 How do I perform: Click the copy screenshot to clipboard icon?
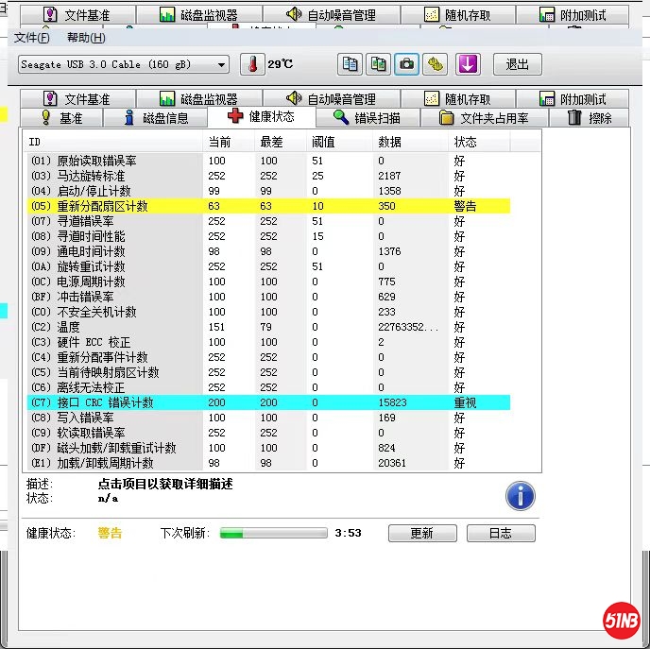pyautogui.click(x=378, y=64)
